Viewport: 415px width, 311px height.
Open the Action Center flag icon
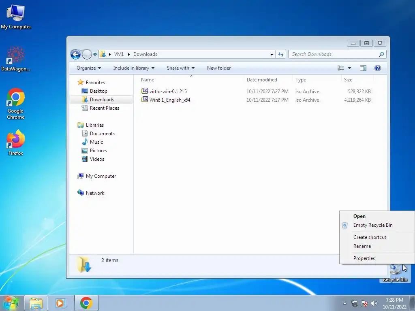click(x=364, y=303)
